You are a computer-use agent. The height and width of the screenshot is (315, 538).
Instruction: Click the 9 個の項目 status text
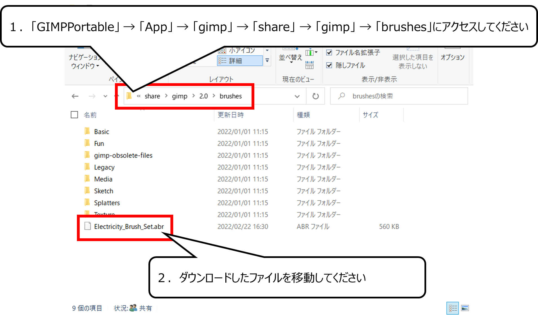pos(87,308)
